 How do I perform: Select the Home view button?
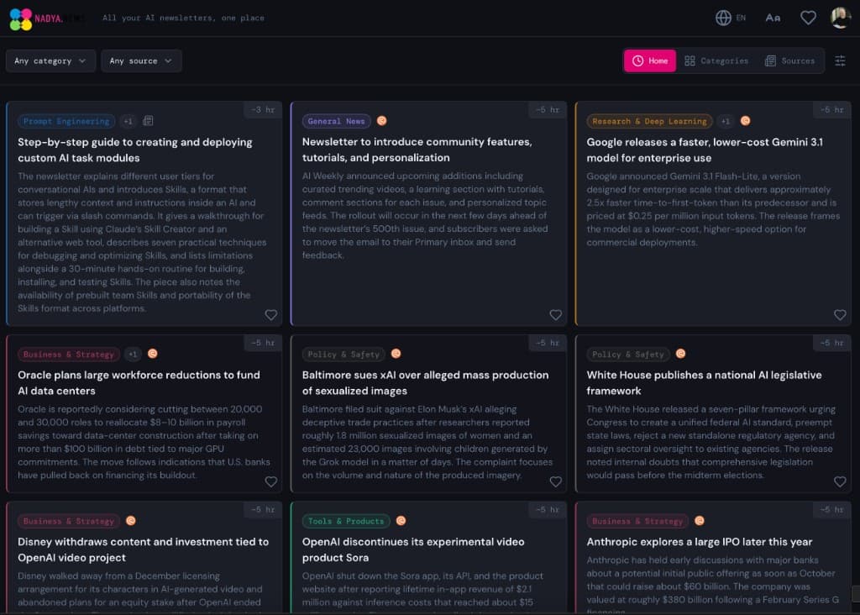pyautogui.click(x=649, y=60)
